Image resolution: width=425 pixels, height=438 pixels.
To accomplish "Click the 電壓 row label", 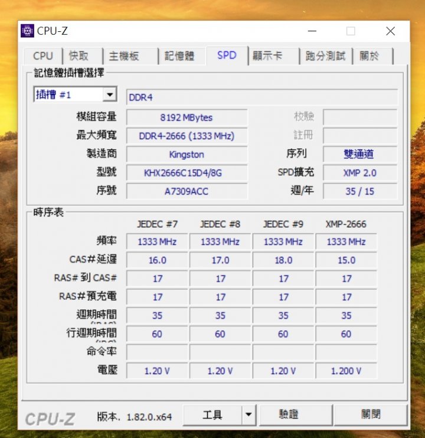I will (107, 370).
